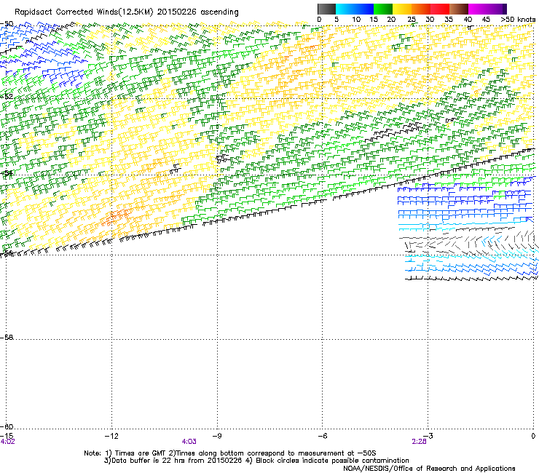The image size is (539, 473).
Task: Click the purple '2:28' time label
Action: coord(419,442)
